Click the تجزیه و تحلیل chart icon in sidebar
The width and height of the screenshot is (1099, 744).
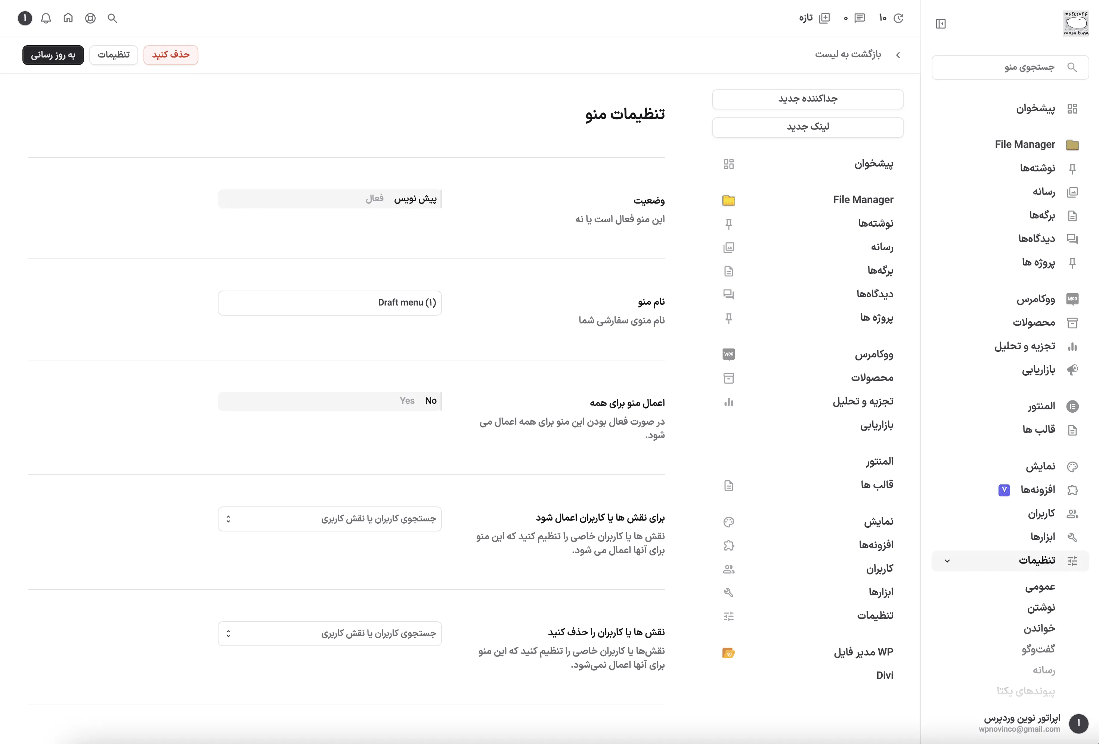click(x=1072, y=347)
